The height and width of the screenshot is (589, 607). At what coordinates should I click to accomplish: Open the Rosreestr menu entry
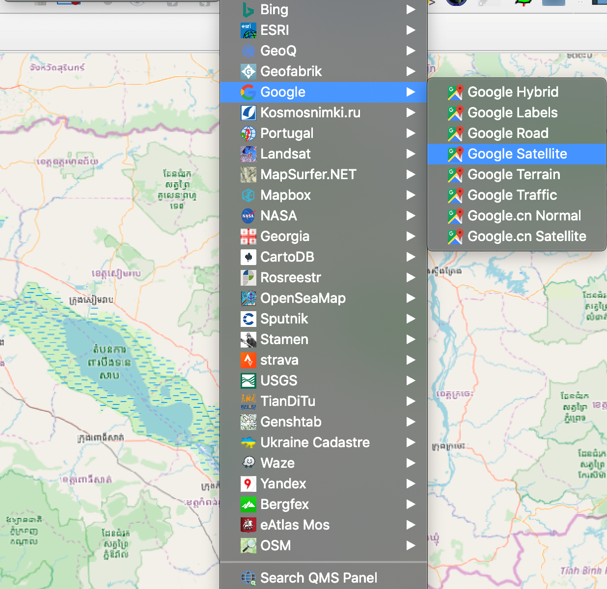coord(324,278)
